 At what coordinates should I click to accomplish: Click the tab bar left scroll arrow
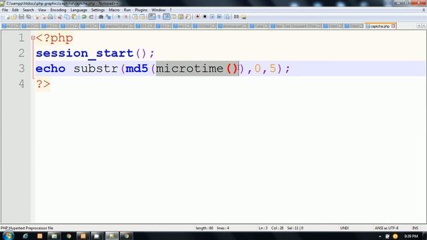click(419, 26)
